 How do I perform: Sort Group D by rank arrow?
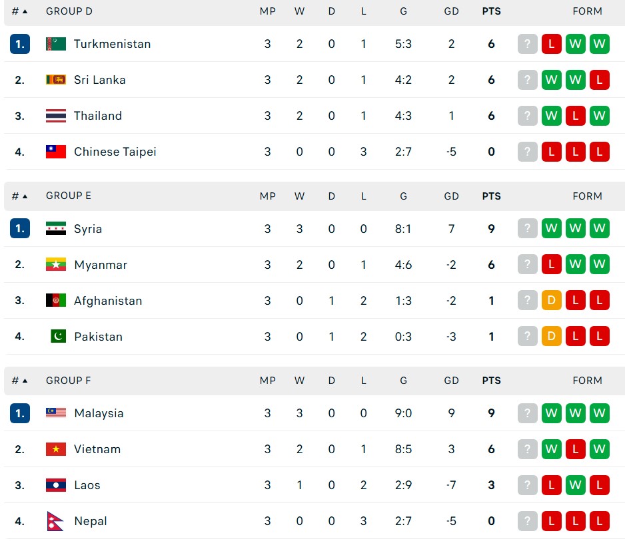[25, 11]
